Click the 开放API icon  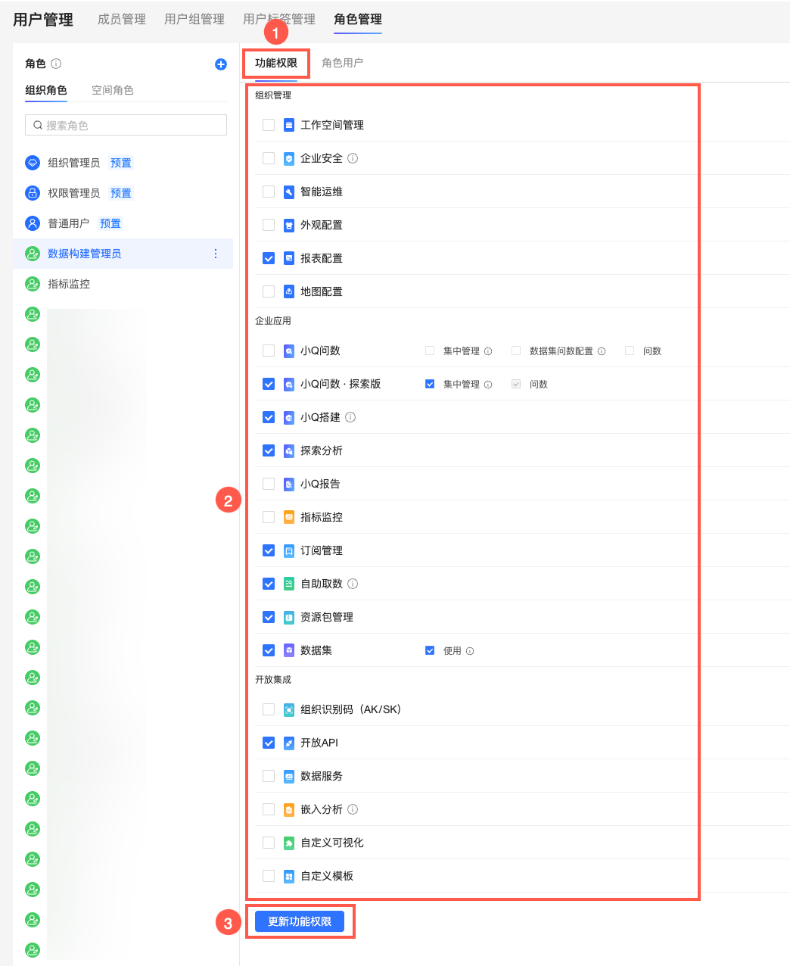click(289, 743)
